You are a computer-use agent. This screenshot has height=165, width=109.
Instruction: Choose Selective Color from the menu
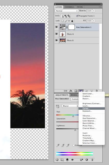tap(92, 143)
